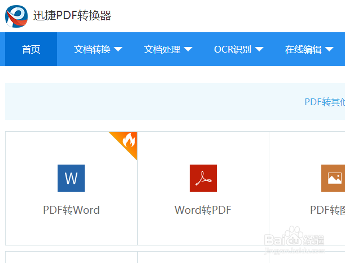Click the red PDF icon for Word转PDF
Image resolution: width=345 pixels, height=263 pixels.
203,178
